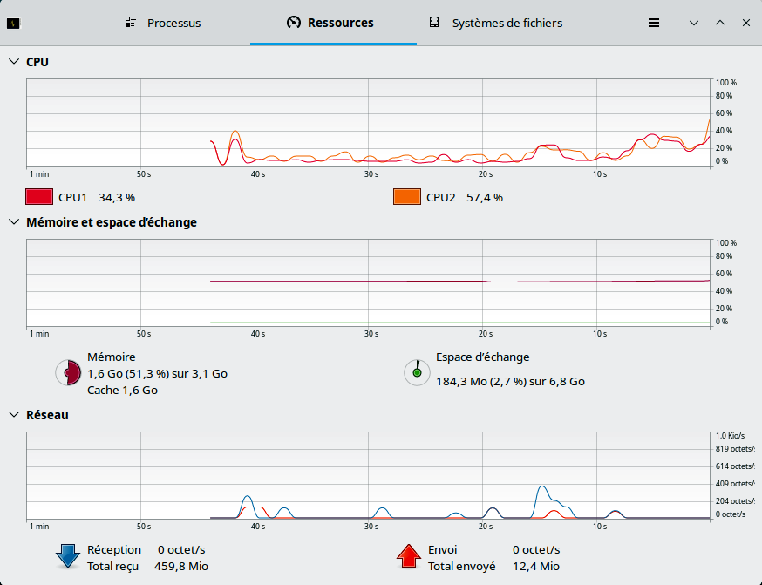Image resolution: width=762 pixels, height=585 pixels.
Task: Click the Réception 0 octet/s rate
Action: (181, 549)
